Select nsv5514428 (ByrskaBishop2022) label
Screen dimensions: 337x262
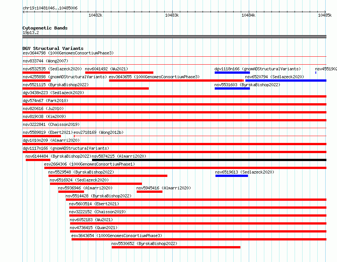pos(98,196)
